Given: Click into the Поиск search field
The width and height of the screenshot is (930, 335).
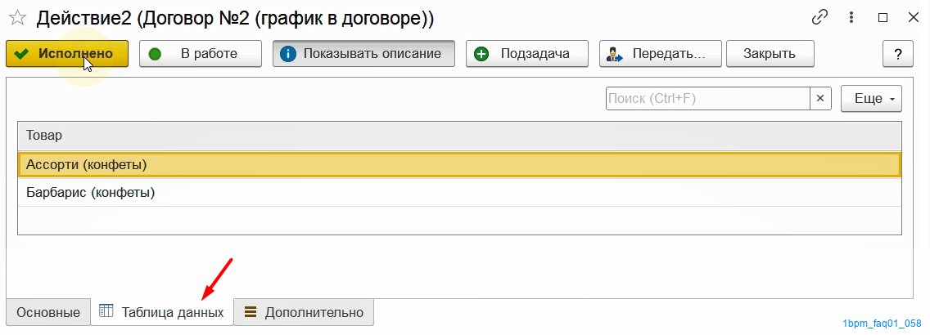Looking at the screenshot, I should click(x=708, y=98).
